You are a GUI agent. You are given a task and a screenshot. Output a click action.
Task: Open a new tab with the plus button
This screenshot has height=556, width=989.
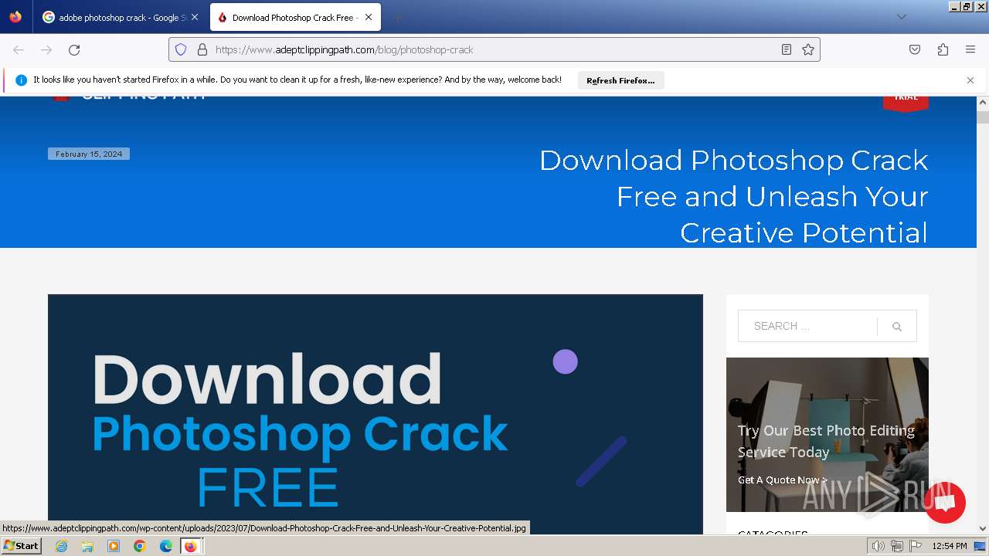397,17
